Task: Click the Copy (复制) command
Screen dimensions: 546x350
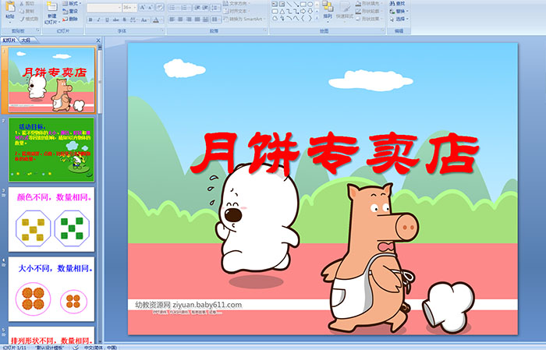Action: point(27,11)
